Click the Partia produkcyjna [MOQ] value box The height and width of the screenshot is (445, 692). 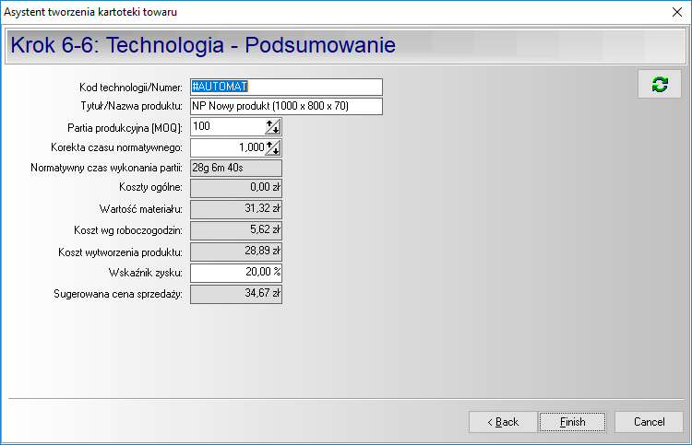(x=226, y=126)
